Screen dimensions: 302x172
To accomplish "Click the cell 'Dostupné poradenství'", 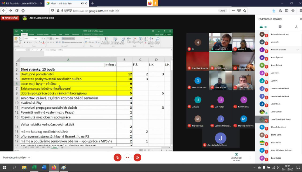I will click(x=68, y=74).
